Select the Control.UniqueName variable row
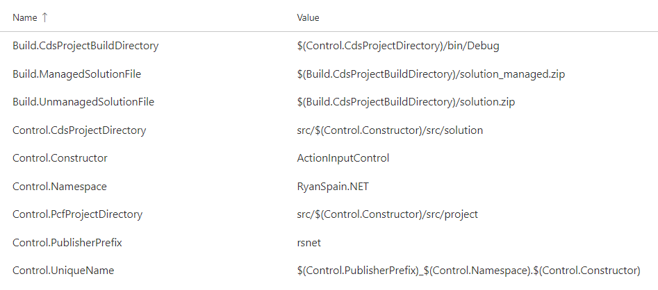The image size is (658, 290). point(329,271)
